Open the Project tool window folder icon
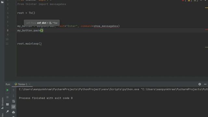 click(x=2, y=2)
